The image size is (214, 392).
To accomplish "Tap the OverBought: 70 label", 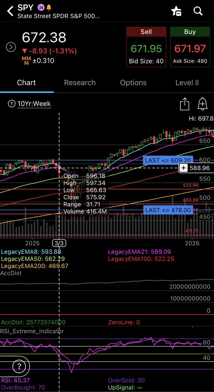I will (23, 388).
